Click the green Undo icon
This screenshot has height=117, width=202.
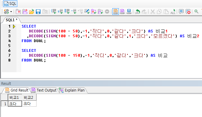click(137, 12)
